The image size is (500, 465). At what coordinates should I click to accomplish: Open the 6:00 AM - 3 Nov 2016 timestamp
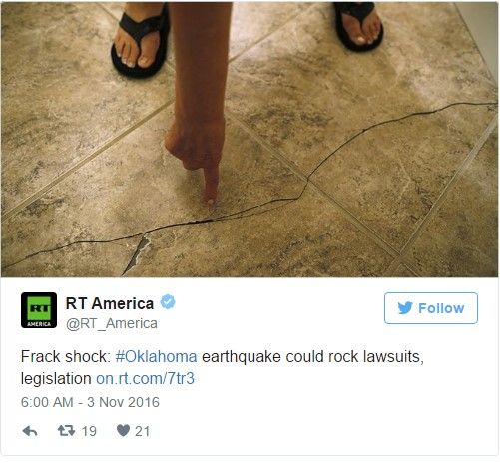tap(90, 402)
